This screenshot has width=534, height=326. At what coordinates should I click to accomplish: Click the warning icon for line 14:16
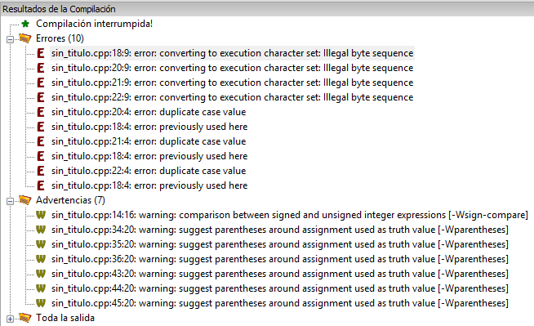(41, 215)
